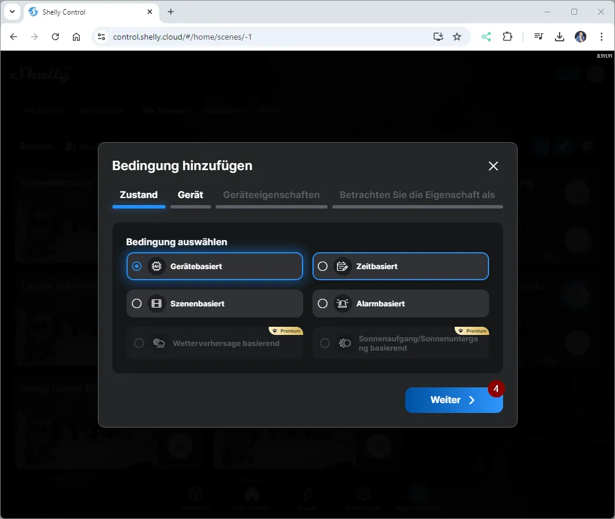The width and height of the screenshot is (615, 519).
Task: Bookmark this page with the star icon
Action: coord(457,37)
